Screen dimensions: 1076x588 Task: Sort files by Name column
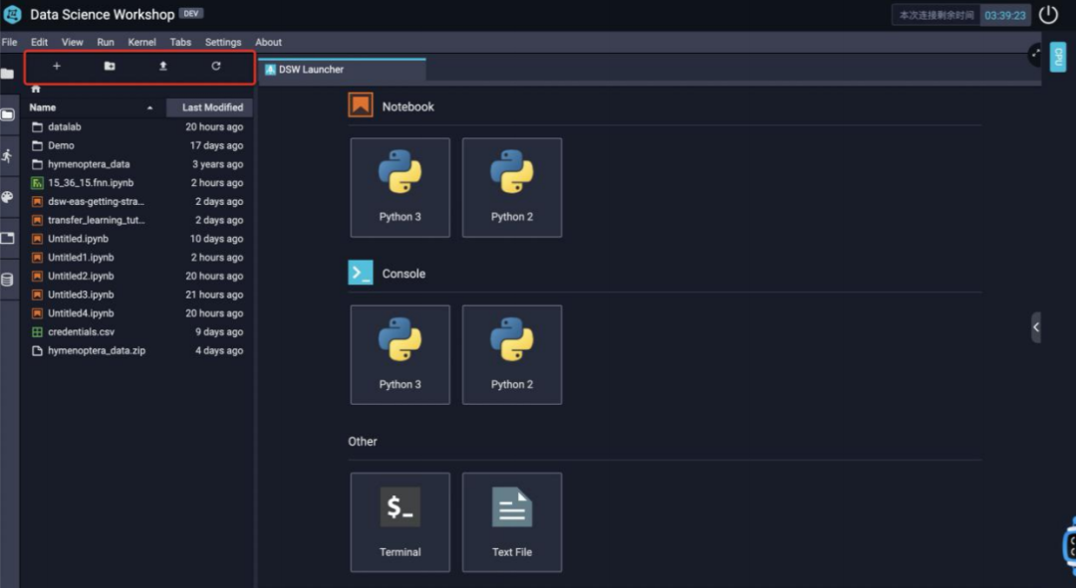click(x=93, y=107)
